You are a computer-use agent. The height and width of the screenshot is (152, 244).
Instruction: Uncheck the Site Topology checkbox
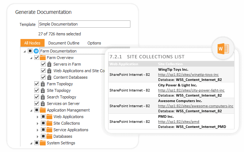click(x=37, y=90)
